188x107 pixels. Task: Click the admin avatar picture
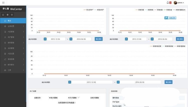tap(175, 3)
